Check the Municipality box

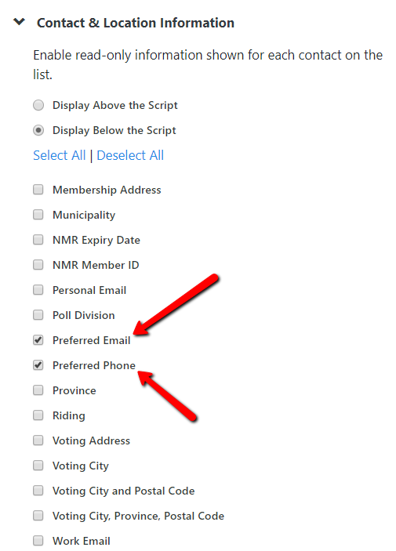(38, 215)
